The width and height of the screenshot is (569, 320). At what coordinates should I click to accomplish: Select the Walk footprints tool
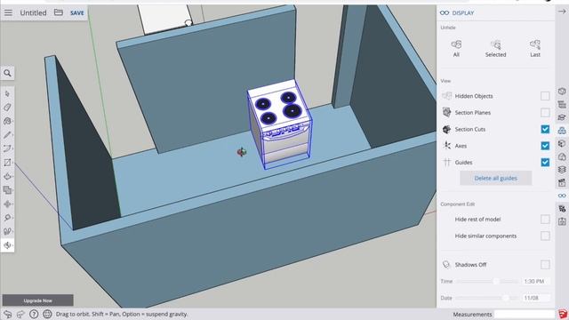pos(8,231)
